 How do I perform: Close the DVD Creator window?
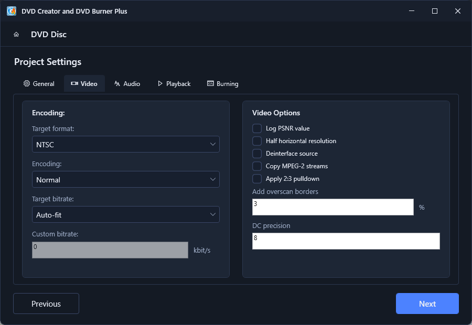point(458,11)
